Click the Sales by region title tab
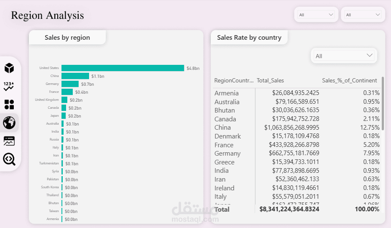 [67, 37]
